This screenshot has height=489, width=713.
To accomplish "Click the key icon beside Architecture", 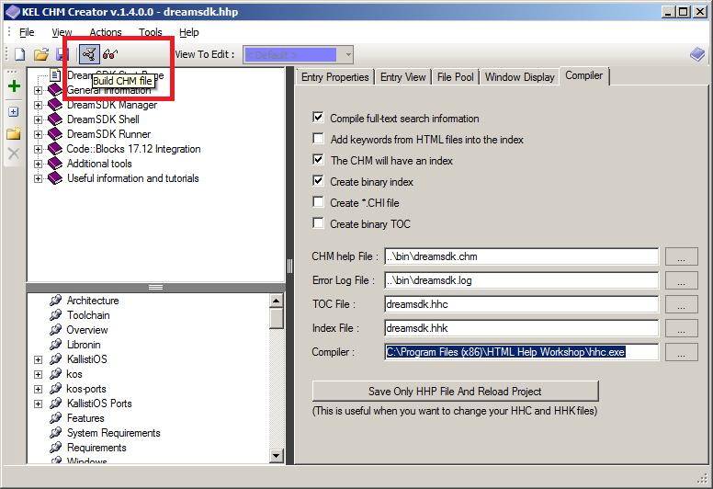I will (x=55, y=301).
